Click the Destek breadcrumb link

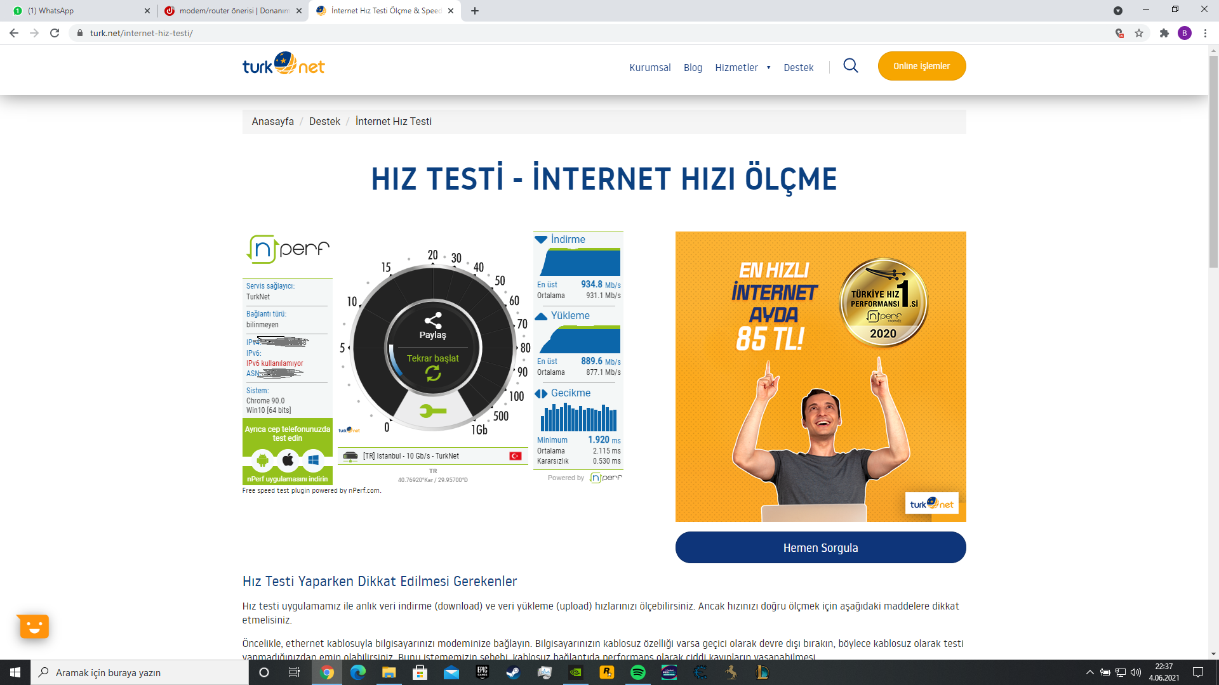(324, 121)
